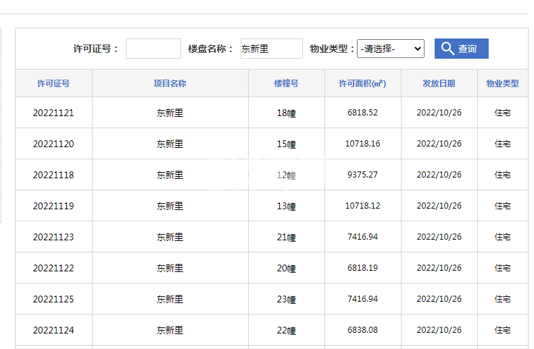Screen dimensions: 534x349
Task: Click building cell 15幢
Action: [286, 144]
